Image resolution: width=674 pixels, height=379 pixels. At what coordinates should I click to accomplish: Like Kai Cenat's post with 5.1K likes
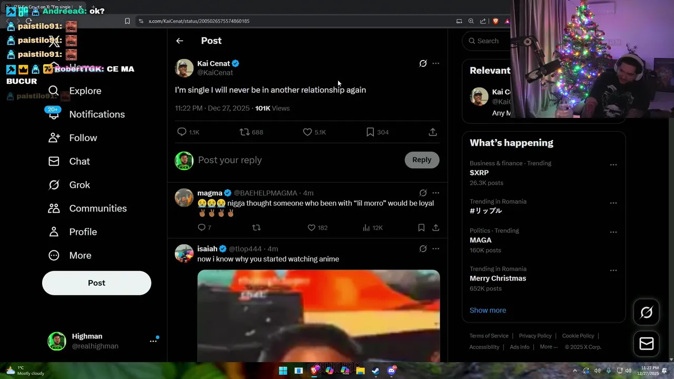(x=314, y=132)
